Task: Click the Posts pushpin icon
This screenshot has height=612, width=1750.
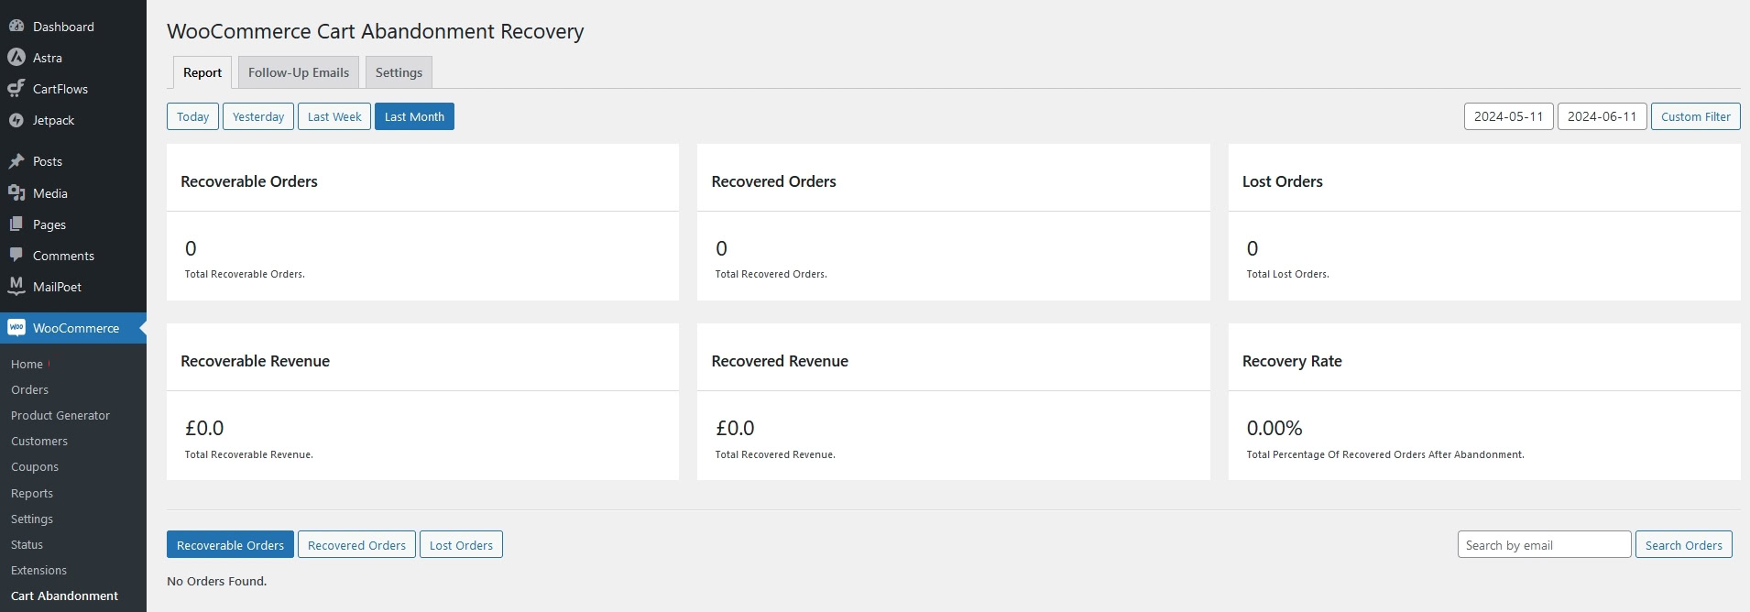Action: (x=16, y=161)
